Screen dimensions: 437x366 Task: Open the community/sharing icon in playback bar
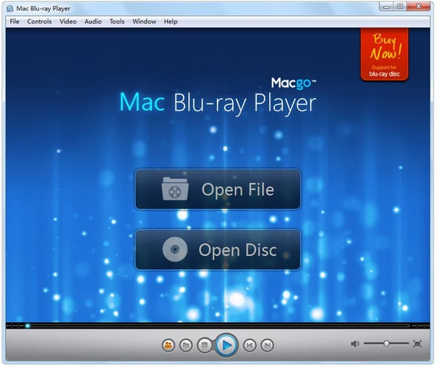(168, 345)
